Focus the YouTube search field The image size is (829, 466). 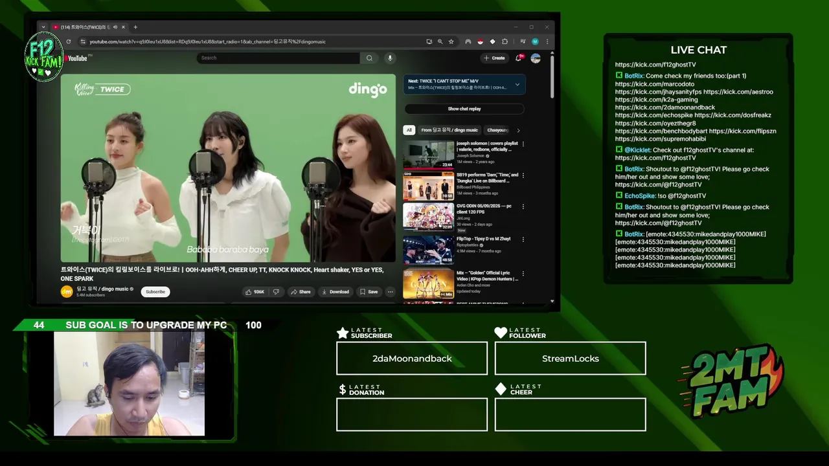tap(278, 58)
